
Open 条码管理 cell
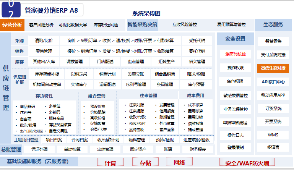click(165, 84)
